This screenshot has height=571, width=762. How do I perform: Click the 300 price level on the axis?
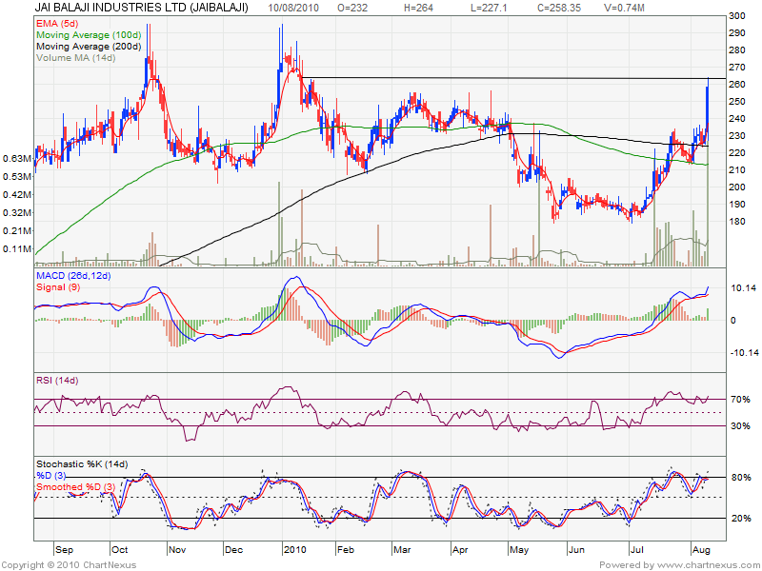tap(735, 17)
